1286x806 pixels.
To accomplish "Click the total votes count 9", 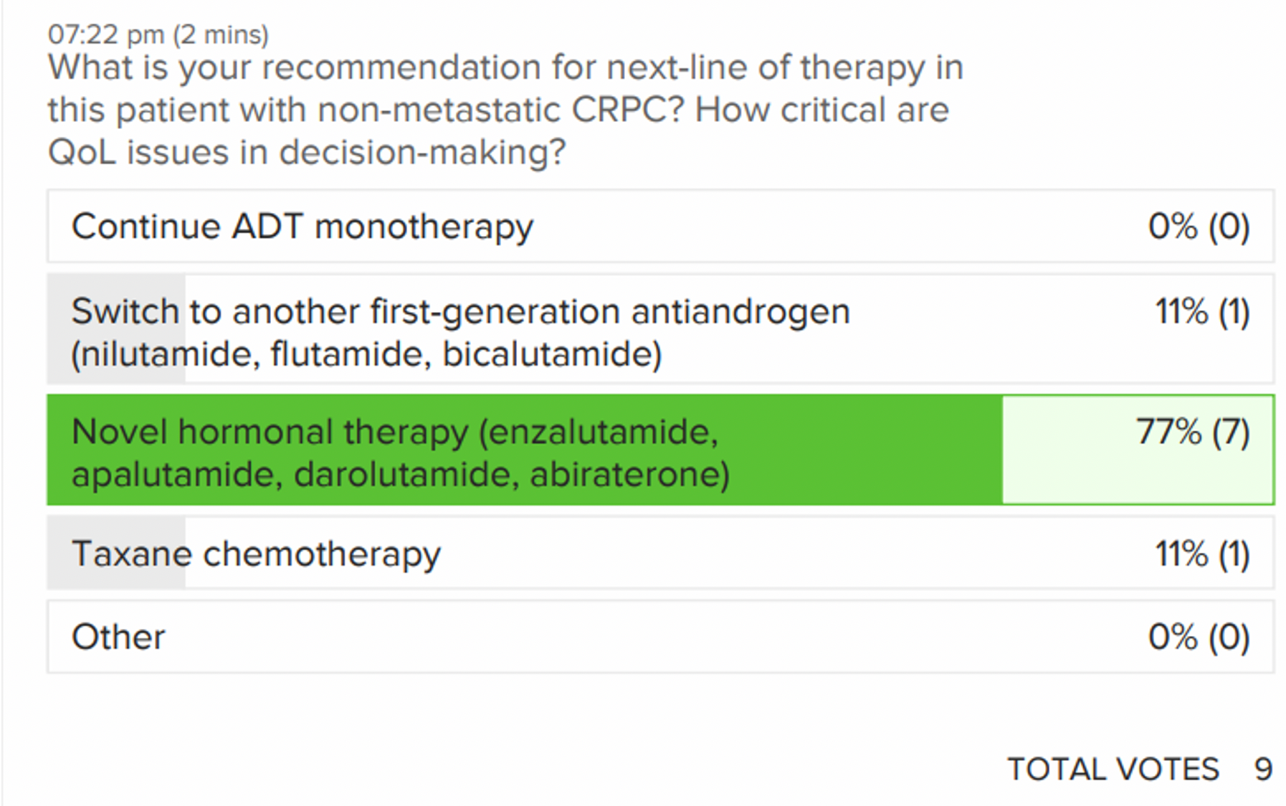I will tap(1263, 769).
